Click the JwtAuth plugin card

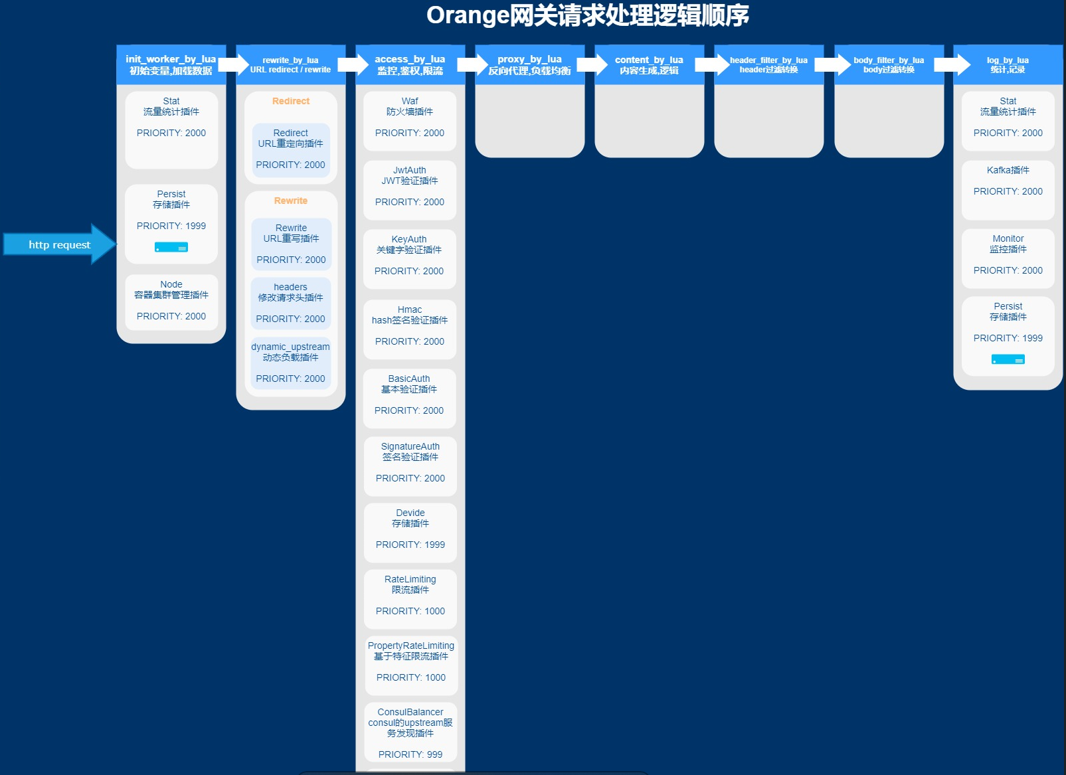pos(410,191)
